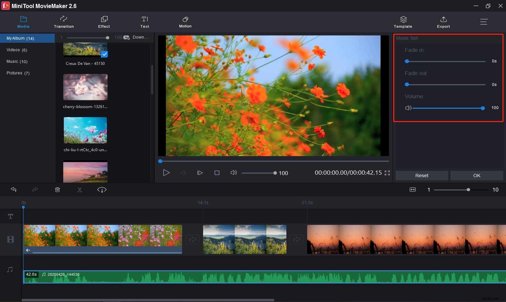Viewport: 506px width, 302px height.
Task: Select the Transition tool in the toolbar
Action: pyautogui.click(x=64, y=22)
